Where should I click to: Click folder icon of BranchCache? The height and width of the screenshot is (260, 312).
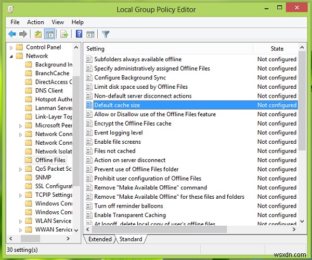(29, 73)
